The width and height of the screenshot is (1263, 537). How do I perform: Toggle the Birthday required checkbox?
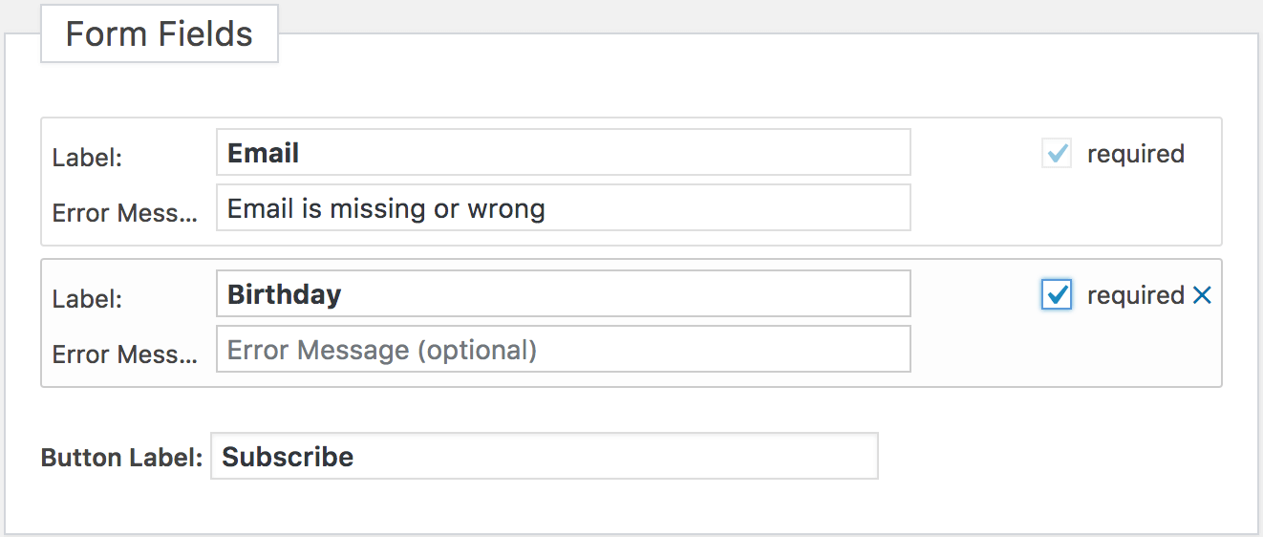[1057, 295]
